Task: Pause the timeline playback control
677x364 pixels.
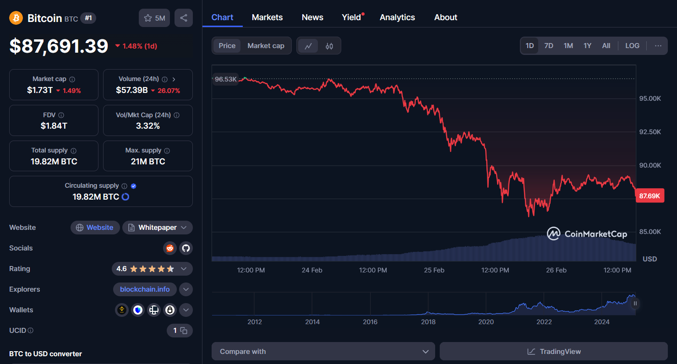Action: tap(635, 303)
